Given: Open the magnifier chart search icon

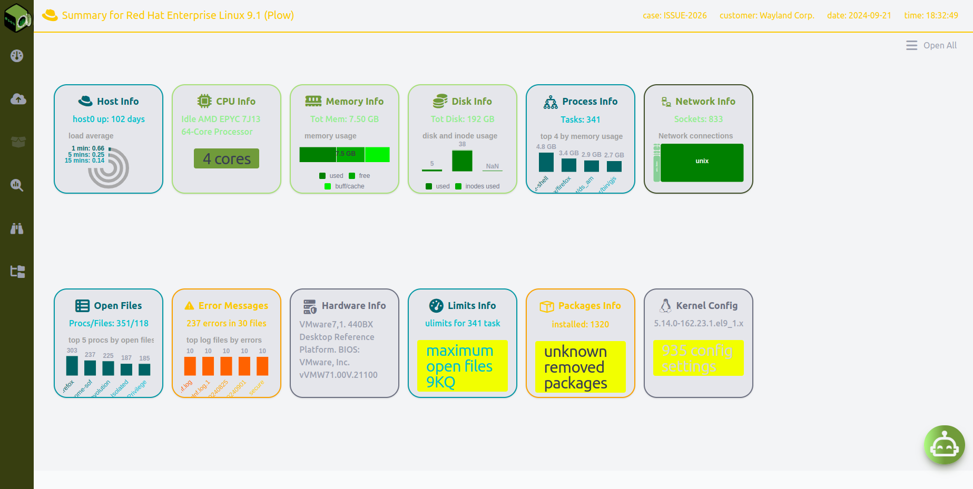Looking at the screenshot, I should [x=17, y=185].
